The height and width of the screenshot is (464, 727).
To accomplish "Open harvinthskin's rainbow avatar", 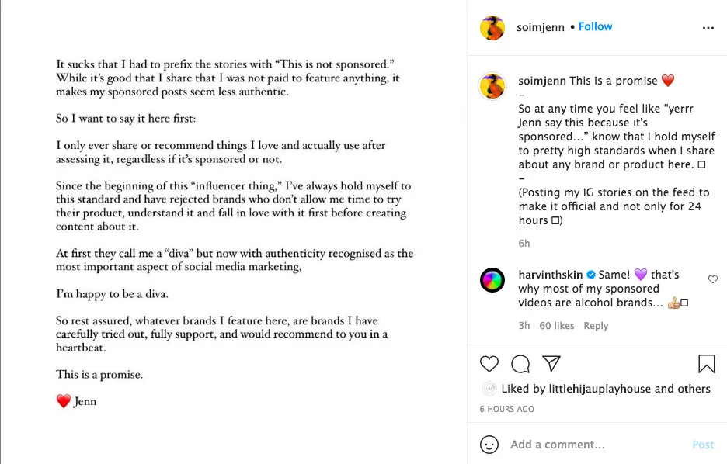I will point(492,280).
